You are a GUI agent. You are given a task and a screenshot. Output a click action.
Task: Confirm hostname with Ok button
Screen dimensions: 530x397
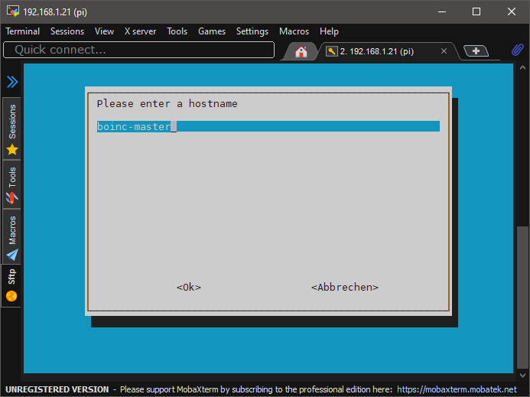click(188, 288)
